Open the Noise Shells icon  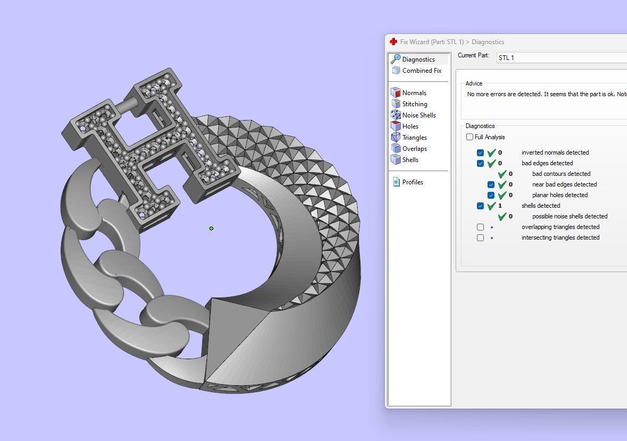click(x=395, y=115)
